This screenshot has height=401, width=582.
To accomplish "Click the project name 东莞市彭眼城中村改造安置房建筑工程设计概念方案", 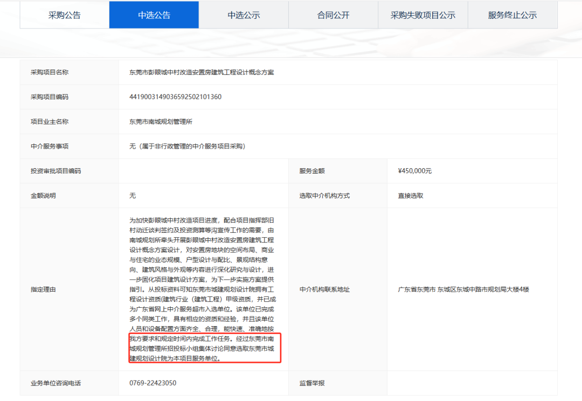I will pos(202,72).
